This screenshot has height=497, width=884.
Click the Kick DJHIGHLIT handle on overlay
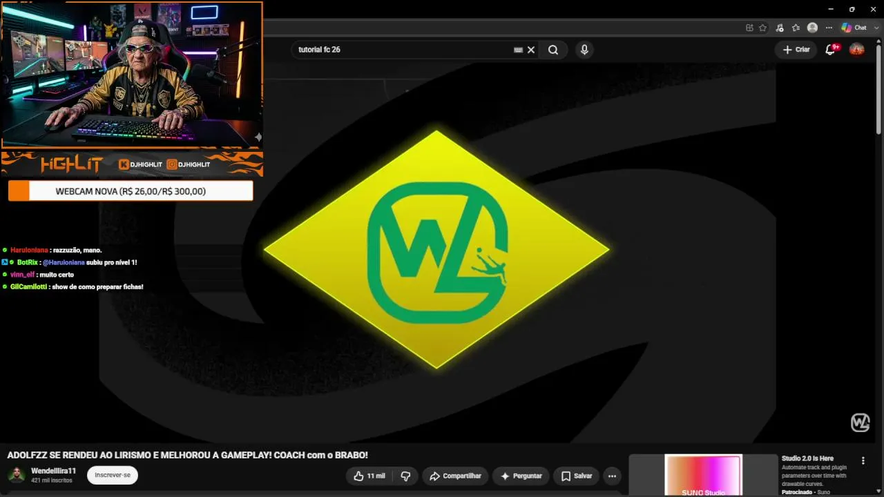click(140, 164)
